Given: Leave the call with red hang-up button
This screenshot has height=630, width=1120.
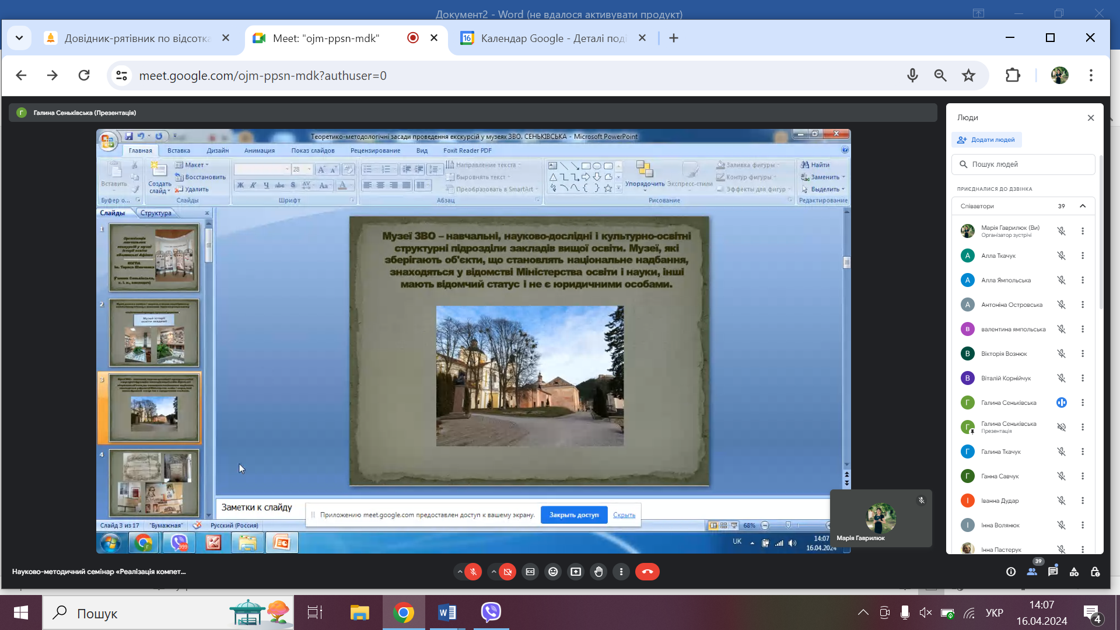Looking at the screenshot, I should point(647,572).
